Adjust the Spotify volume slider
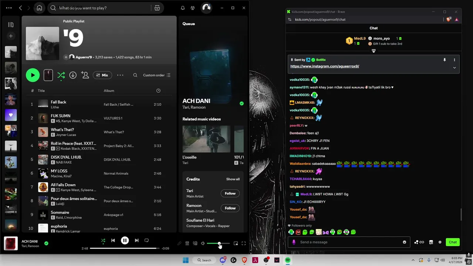This screenshot has width=473, height=266. tap(218, 243)
